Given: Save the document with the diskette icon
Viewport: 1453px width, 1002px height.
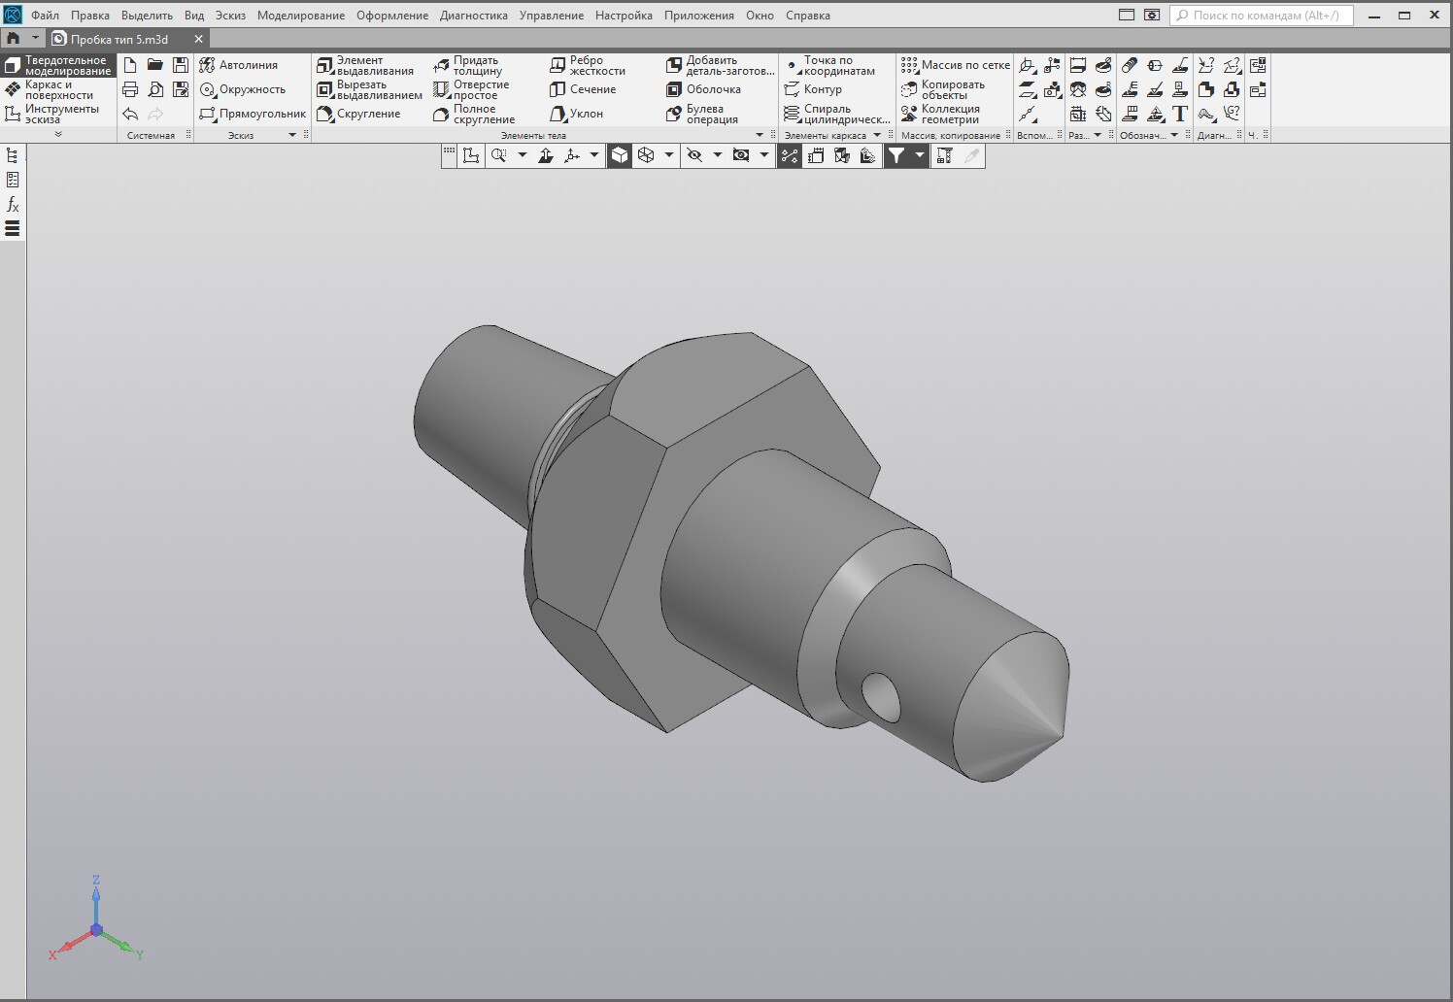Looking at the screenshot, I should tap(181, 65).
